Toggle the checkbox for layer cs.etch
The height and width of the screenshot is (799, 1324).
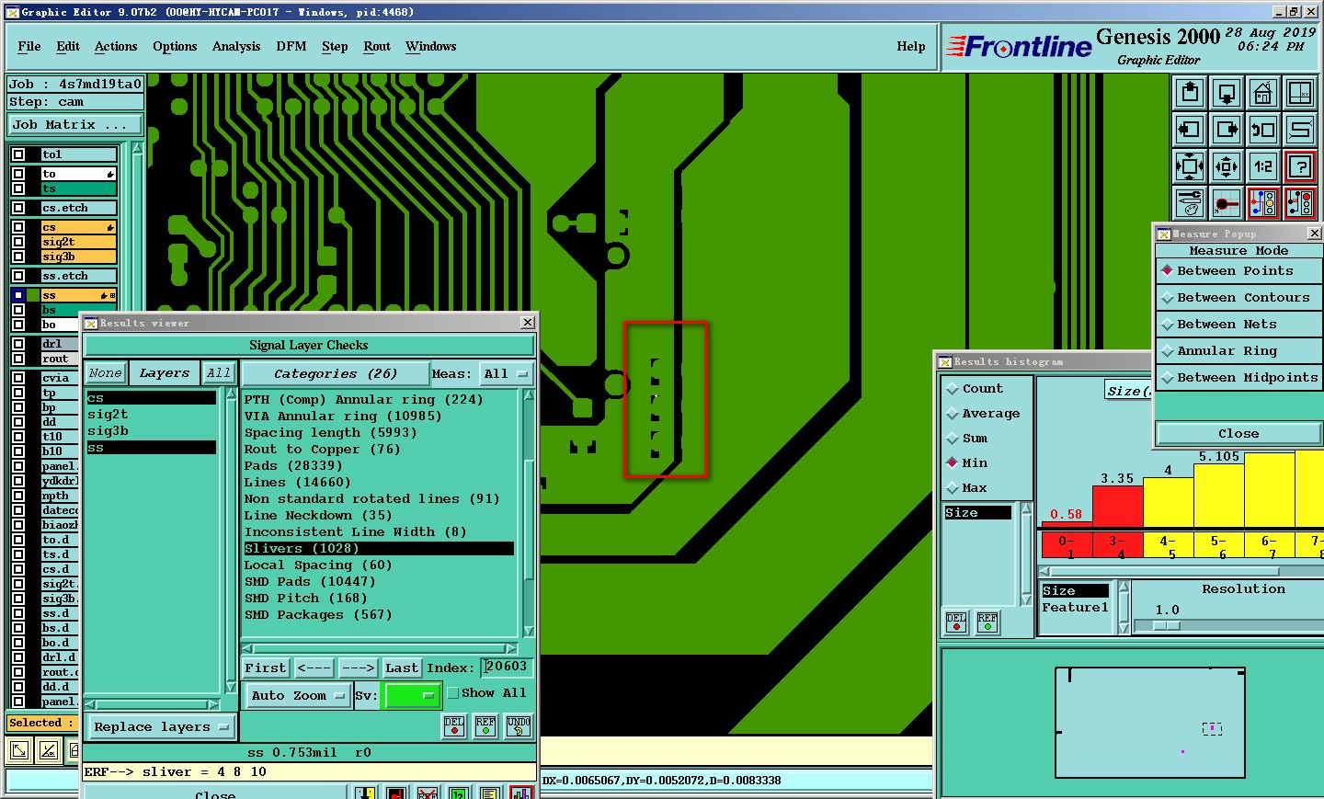(x=18, y=208)
